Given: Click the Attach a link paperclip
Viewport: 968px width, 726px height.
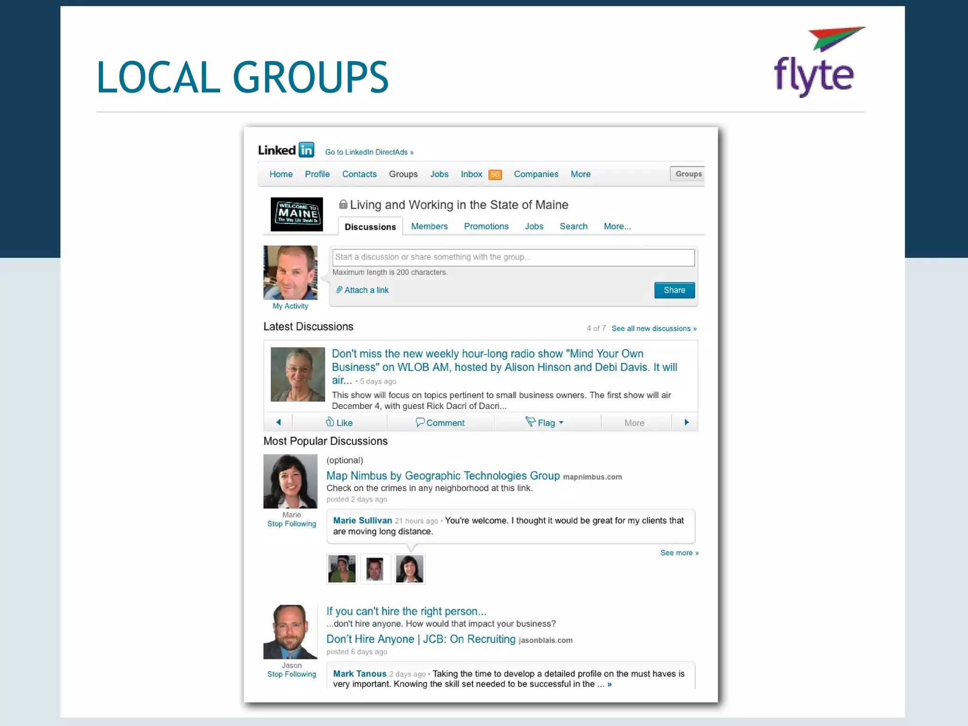Looking at the screenshot, I should [x=339, y=290].
